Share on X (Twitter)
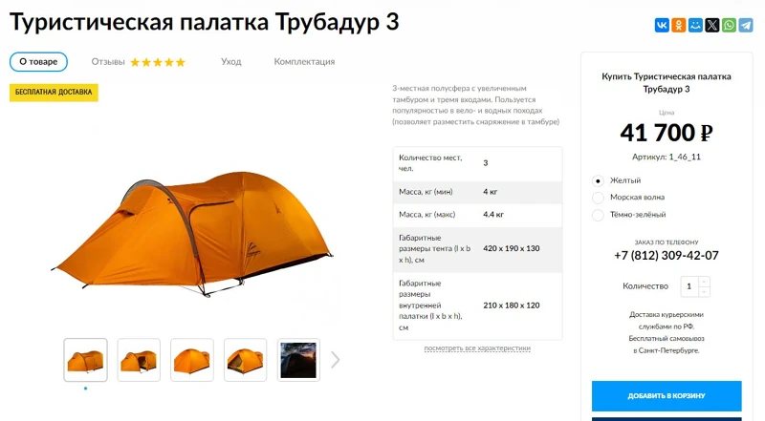Image resolution: width=765 pixels, height=421 pixels. 711,25
